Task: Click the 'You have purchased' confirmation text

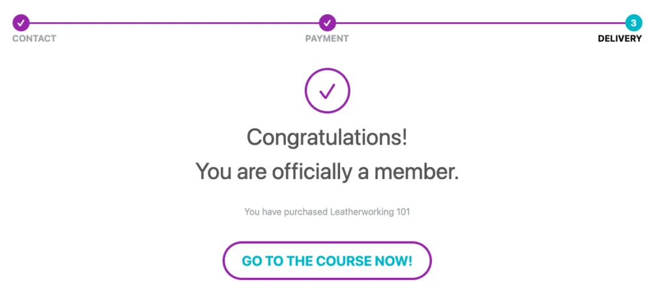Action: click(287, 212)
